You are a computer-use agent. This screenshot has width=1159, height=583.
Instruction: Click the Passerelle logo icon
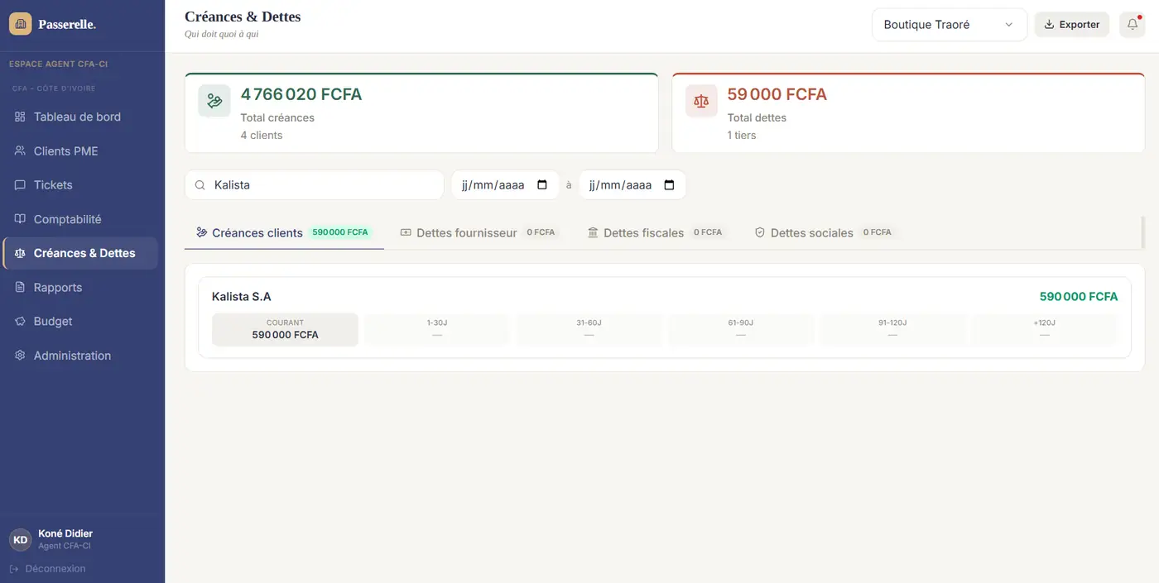coord(21,24)
